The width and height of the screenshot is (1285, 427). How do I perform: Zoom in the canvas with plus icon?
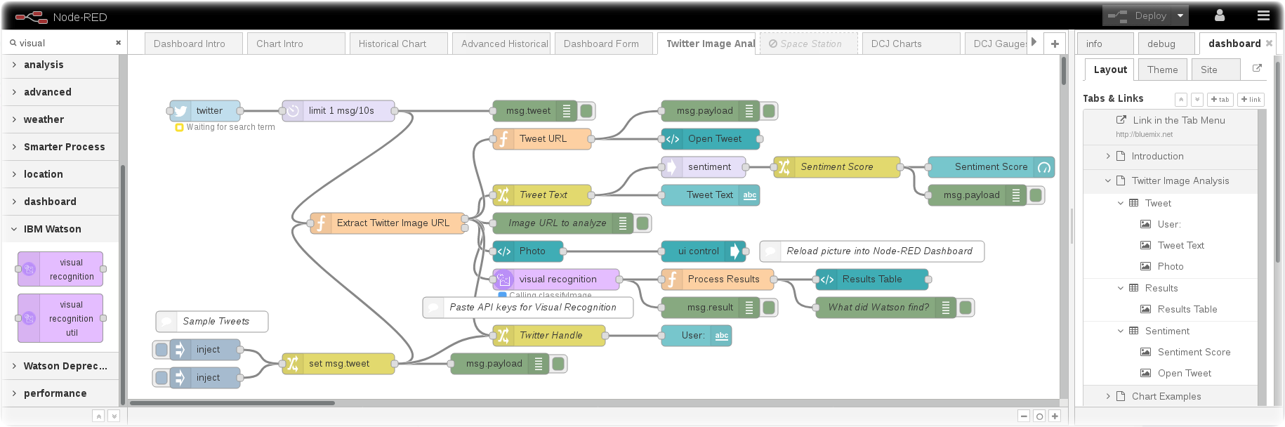tap(1055, 416)
